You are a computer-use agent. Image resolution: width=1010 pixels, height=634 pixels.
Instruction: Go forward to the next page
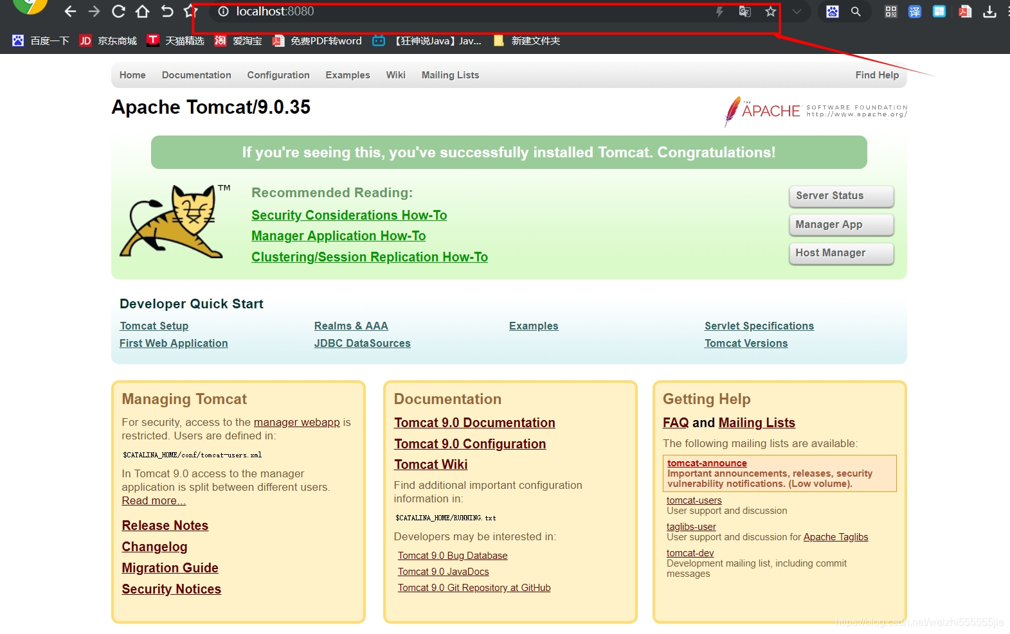click(94, 11)
